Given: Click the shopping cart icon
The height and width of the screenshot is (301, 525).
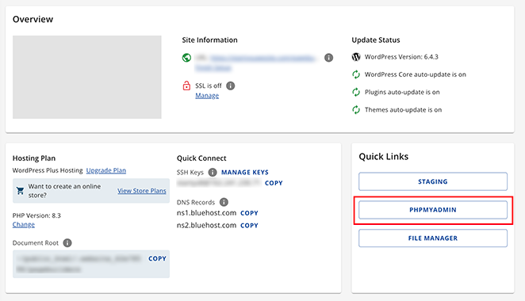Looking at the screenshot, I should [20, 191].
